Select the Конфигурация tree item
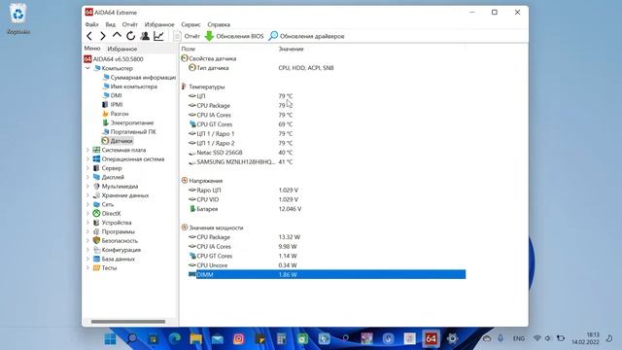Viewport: 622px width, 350px height. point(117,250)
